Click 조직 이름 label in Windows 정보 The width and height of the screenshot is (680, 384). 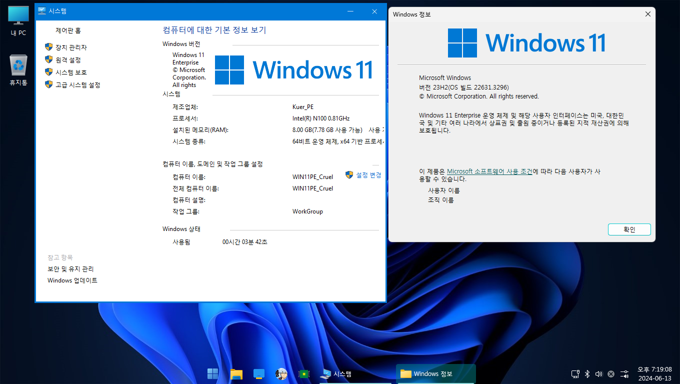click(x=440, y=200)
